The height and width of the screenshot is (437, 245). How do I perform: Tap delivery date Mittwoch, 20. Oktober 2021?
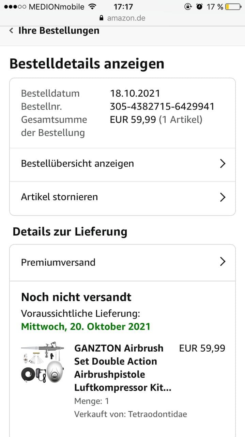coord(86,326)
